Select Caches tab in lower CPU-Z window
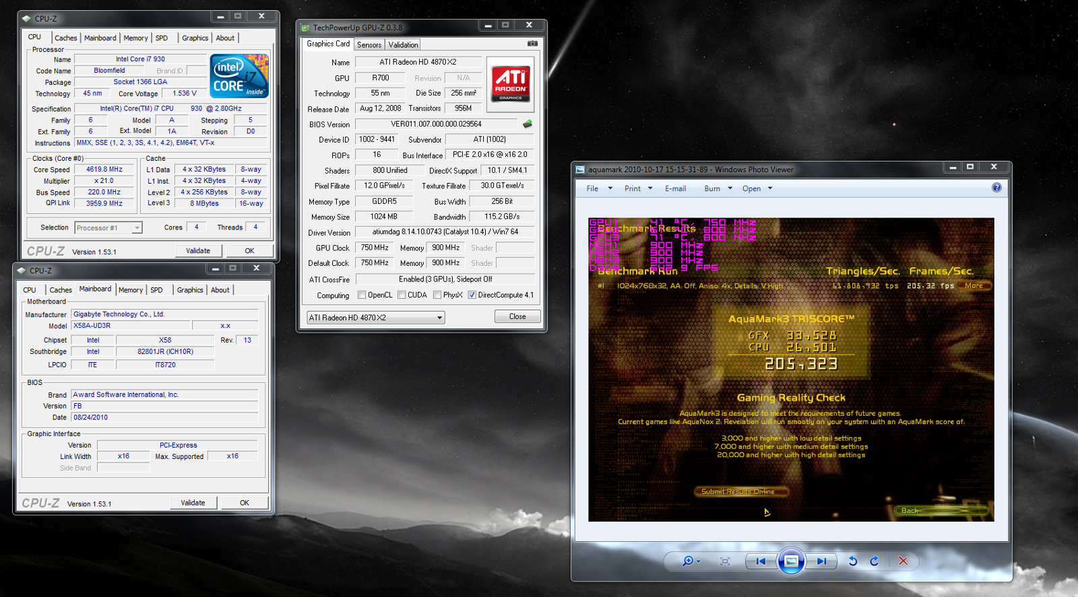Viewport: 1078px width, 597px height. pyautogui.click(x=61, y=290)
